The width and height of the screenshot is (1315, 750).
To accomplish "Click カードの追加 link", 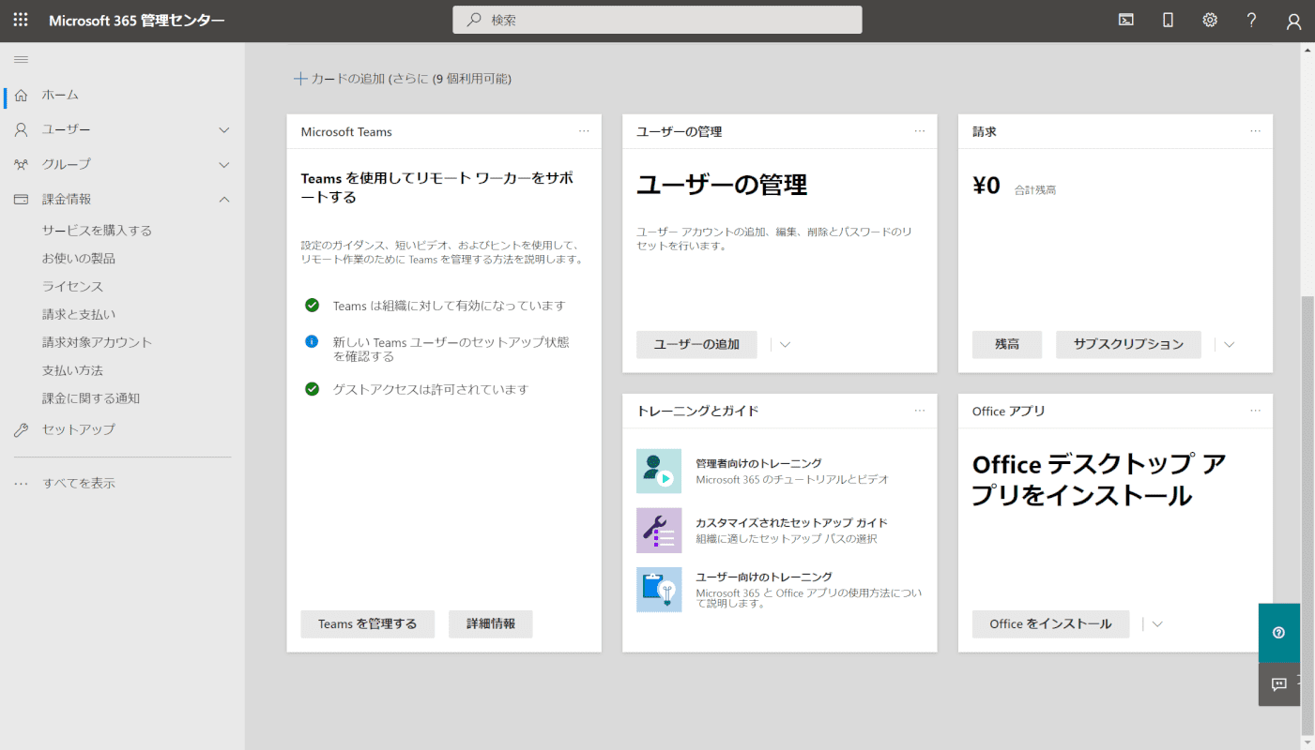I will click(403, 79).
